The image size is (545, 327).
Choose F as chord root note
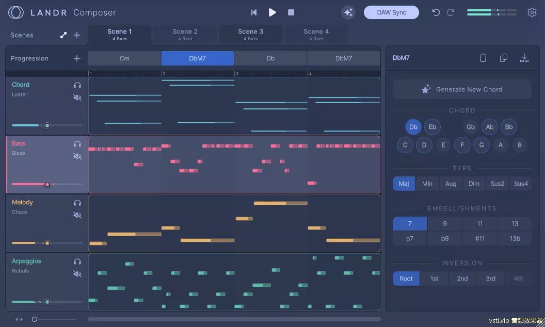pos(462,145)
